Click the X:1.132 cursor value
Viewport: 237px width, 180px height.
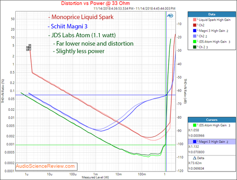tap(194, 146)
